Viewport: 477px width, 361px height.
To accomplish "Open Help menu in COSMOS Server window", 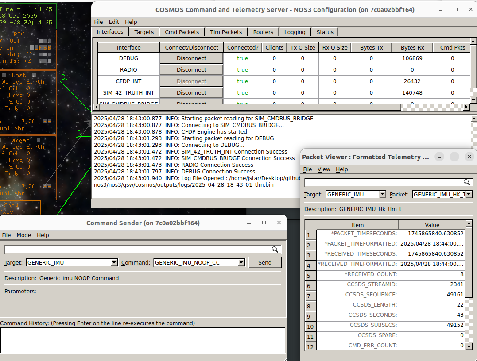I will 131,22.
